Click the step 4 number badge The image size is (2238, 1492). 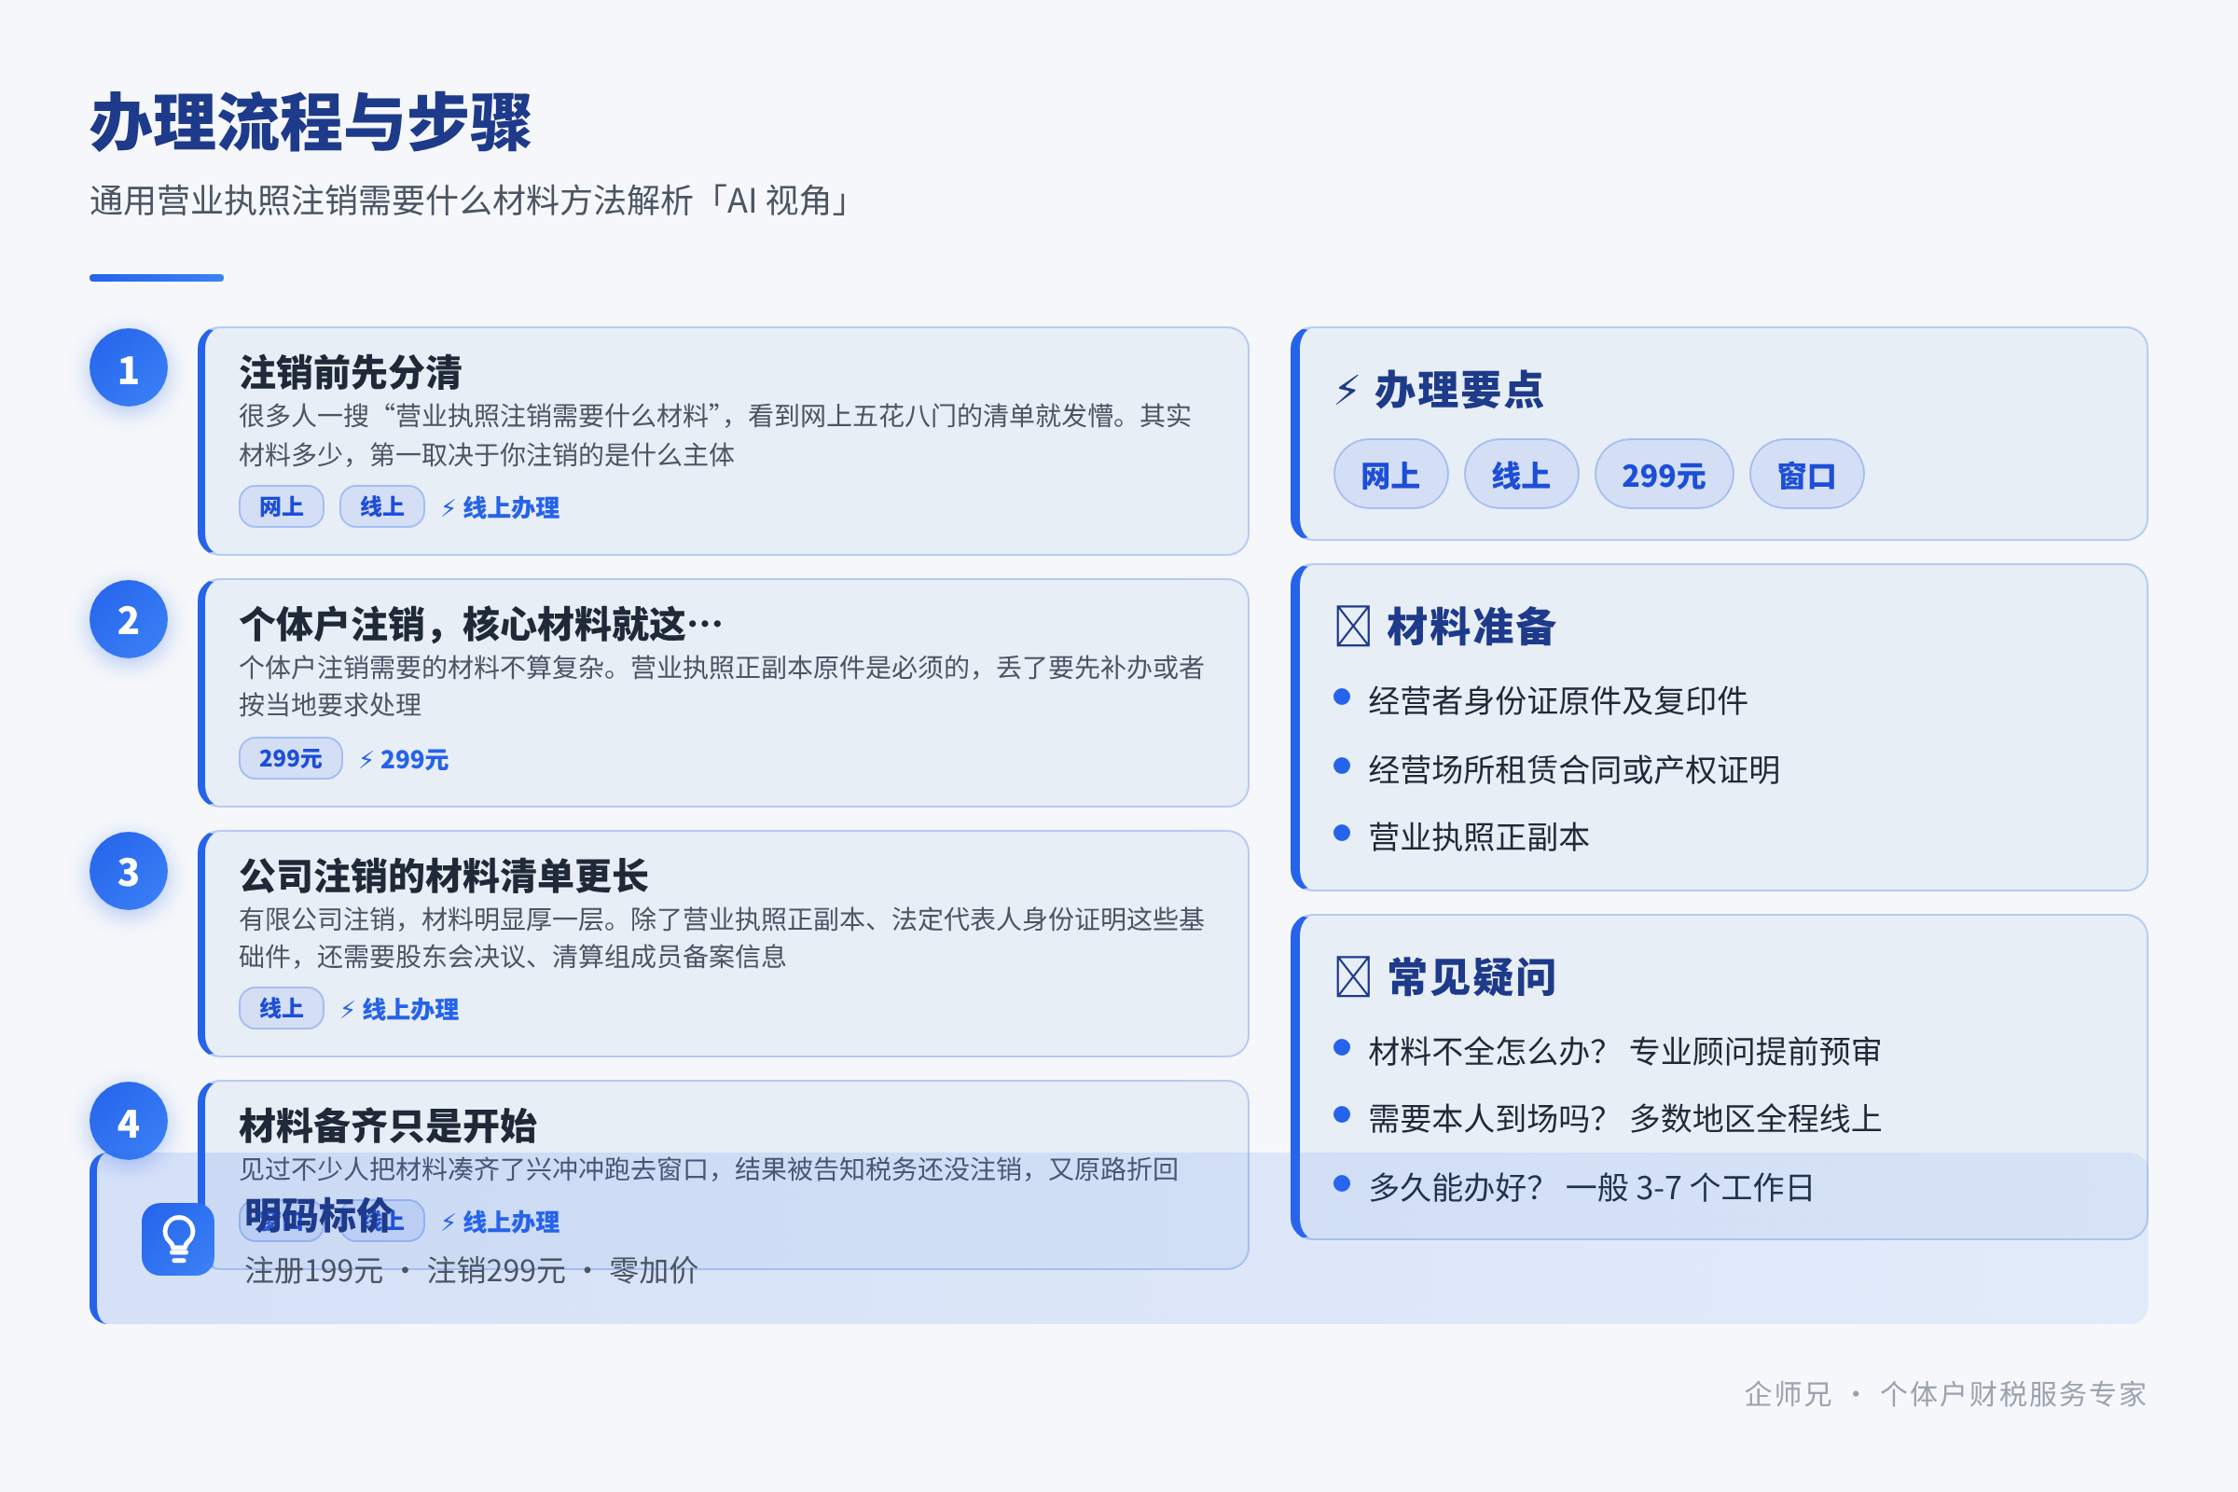(129, 1122)
